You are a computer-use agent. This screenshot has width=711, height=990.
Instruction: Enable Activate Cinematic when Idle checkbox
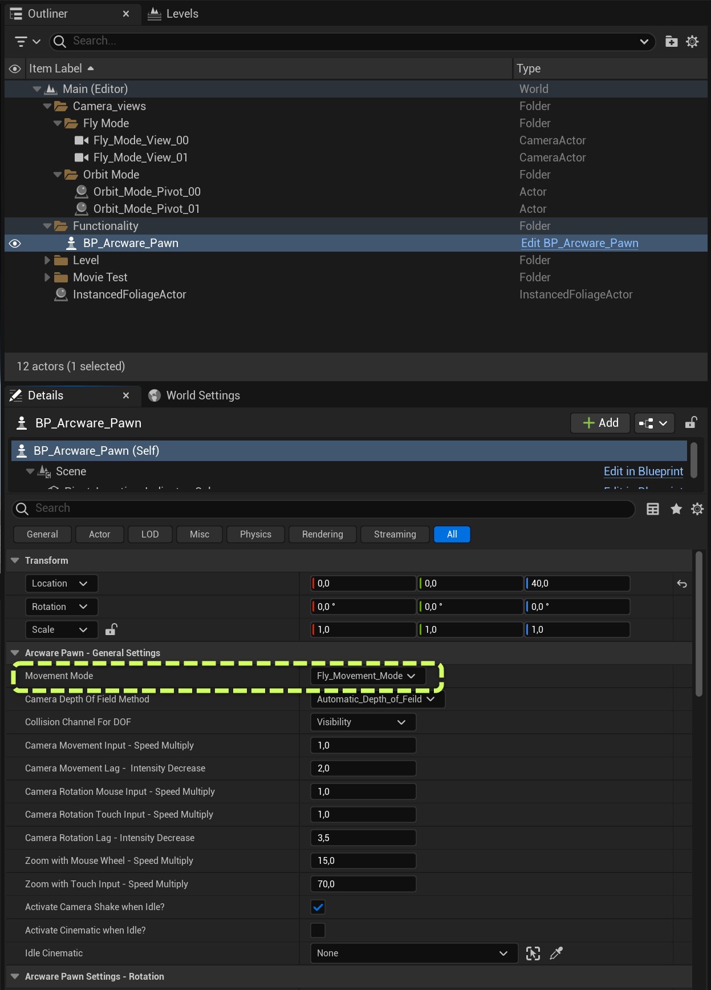click(318, 930)
